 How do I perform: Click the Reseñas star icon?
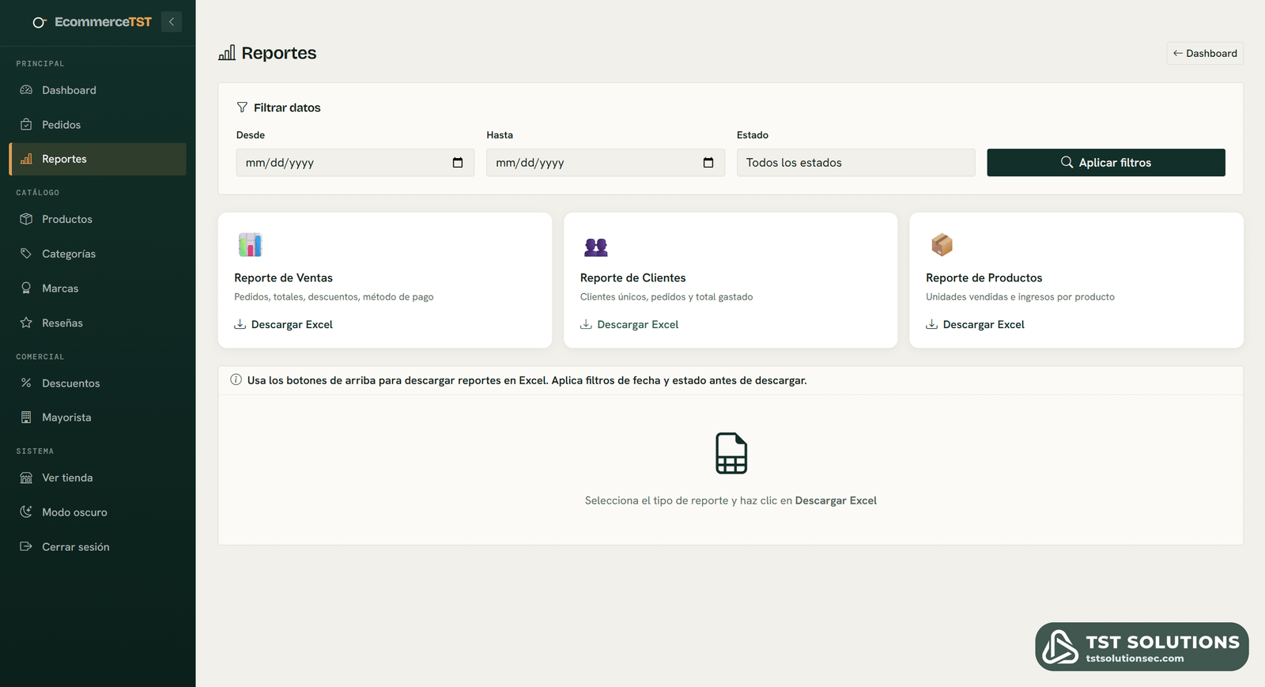pyautogui.click(x=26, y=323)
